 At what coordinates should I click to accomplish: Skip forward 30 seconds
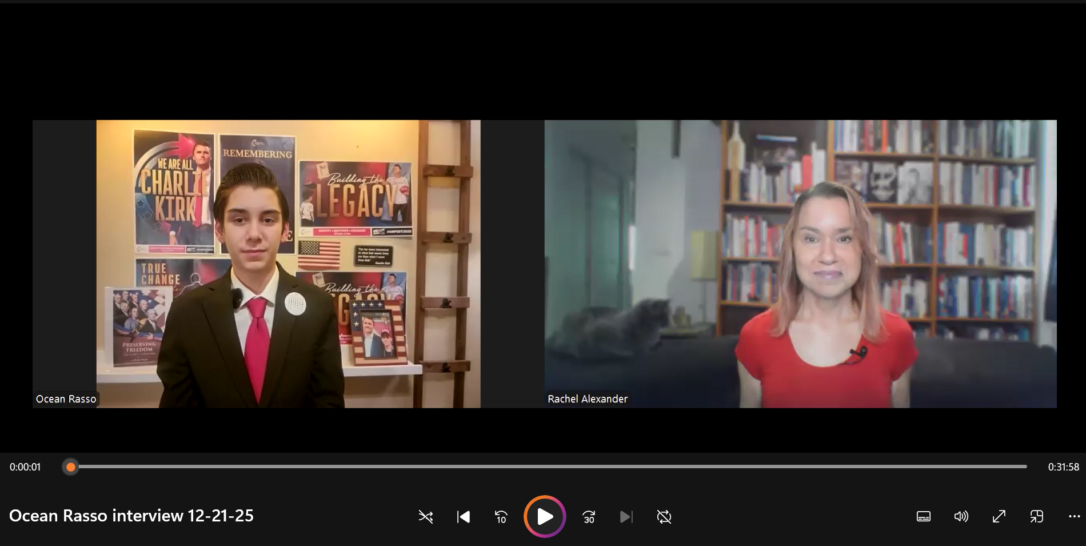(x=589, y=517)
